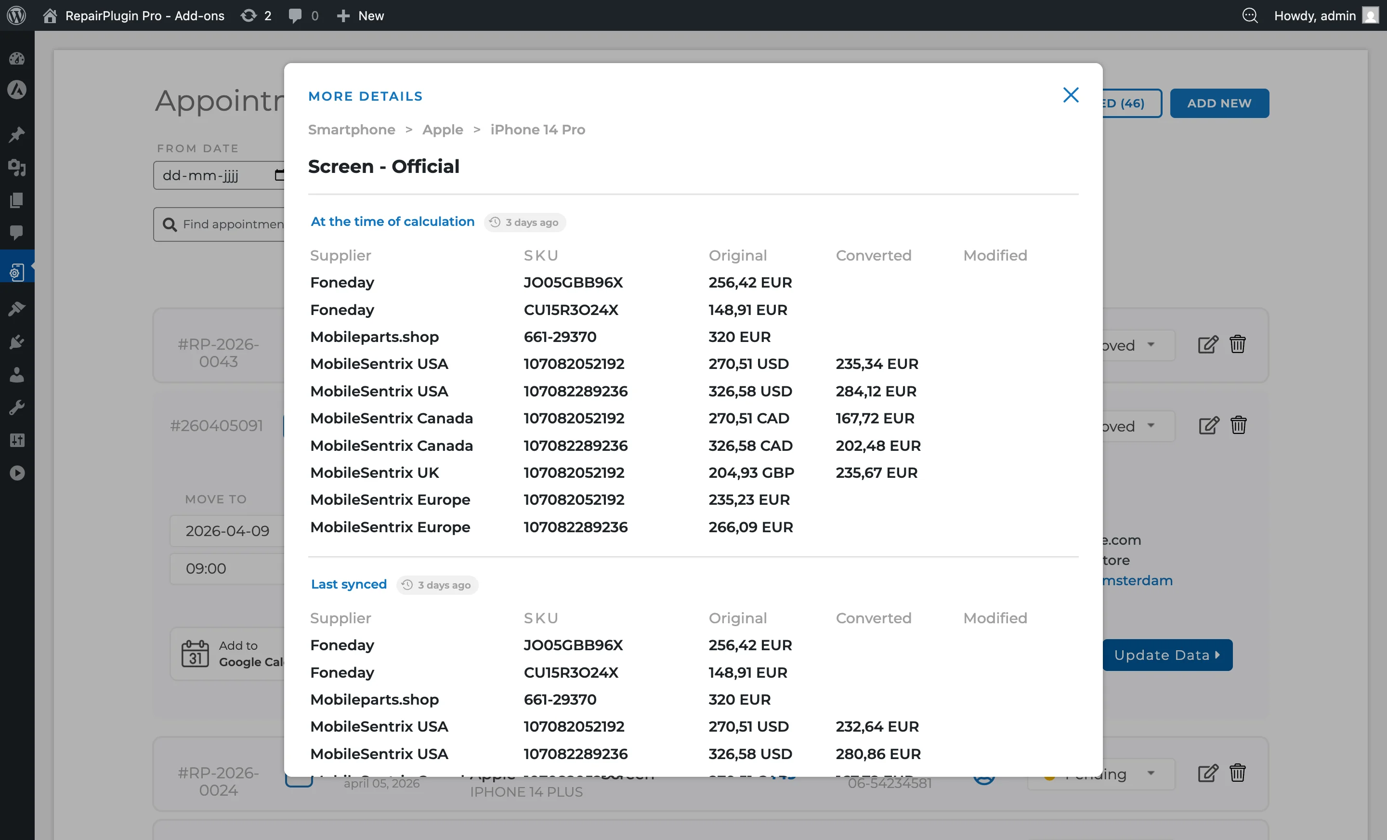
Task: Open the Users sidebar icon
Action: 17,374
